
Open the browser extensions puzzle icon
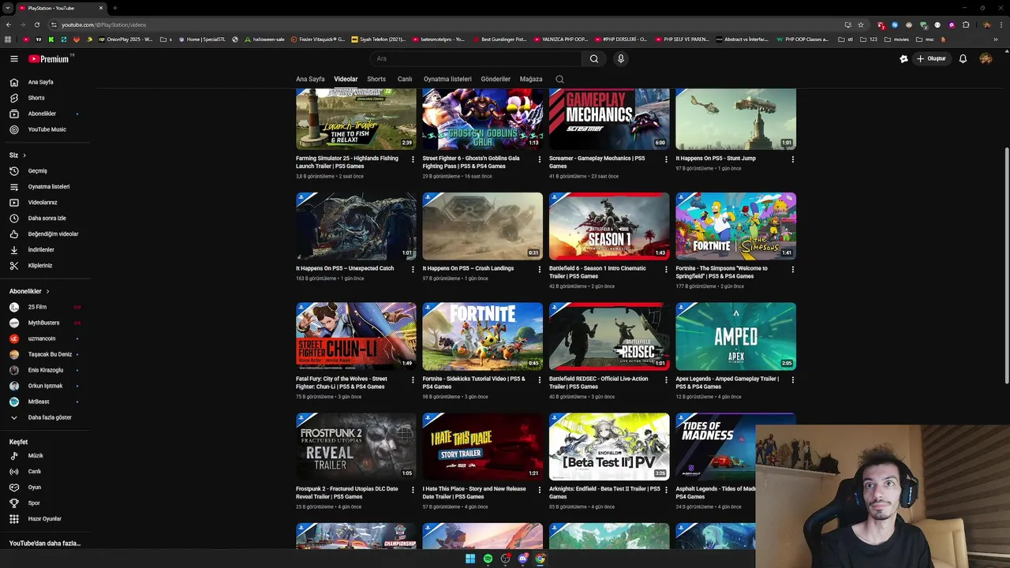coord(966,24)
